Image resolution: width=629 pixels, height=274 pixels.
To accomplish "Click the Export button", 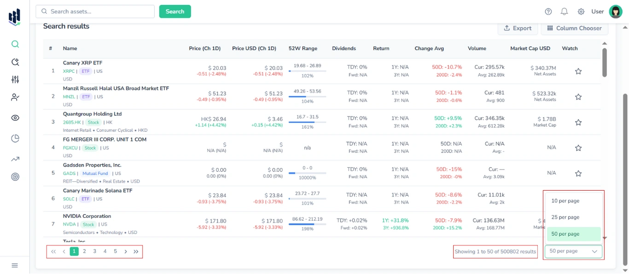I will [518, 28].
